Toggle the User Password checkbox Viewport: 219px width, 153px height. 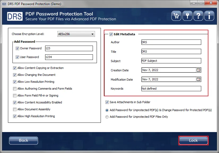pyautogui.click(x=17, y=57)
